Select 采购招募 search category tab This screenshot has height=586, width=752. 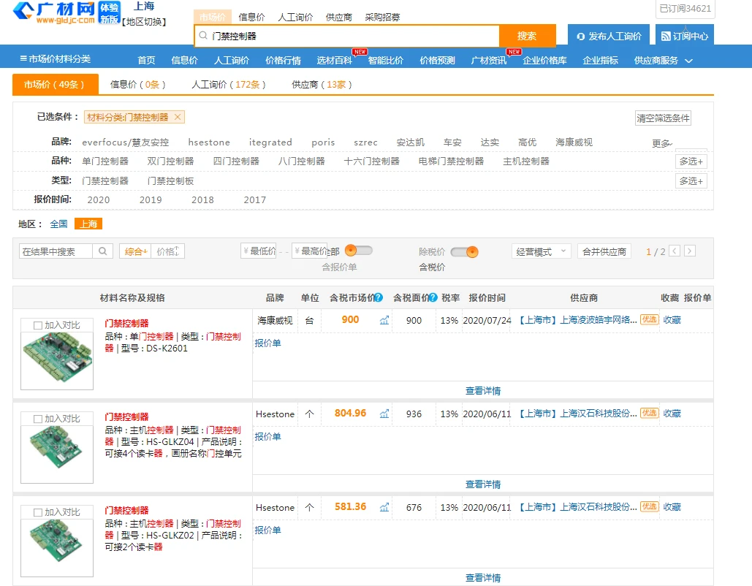pyautogui.click(x=382, y=18)
